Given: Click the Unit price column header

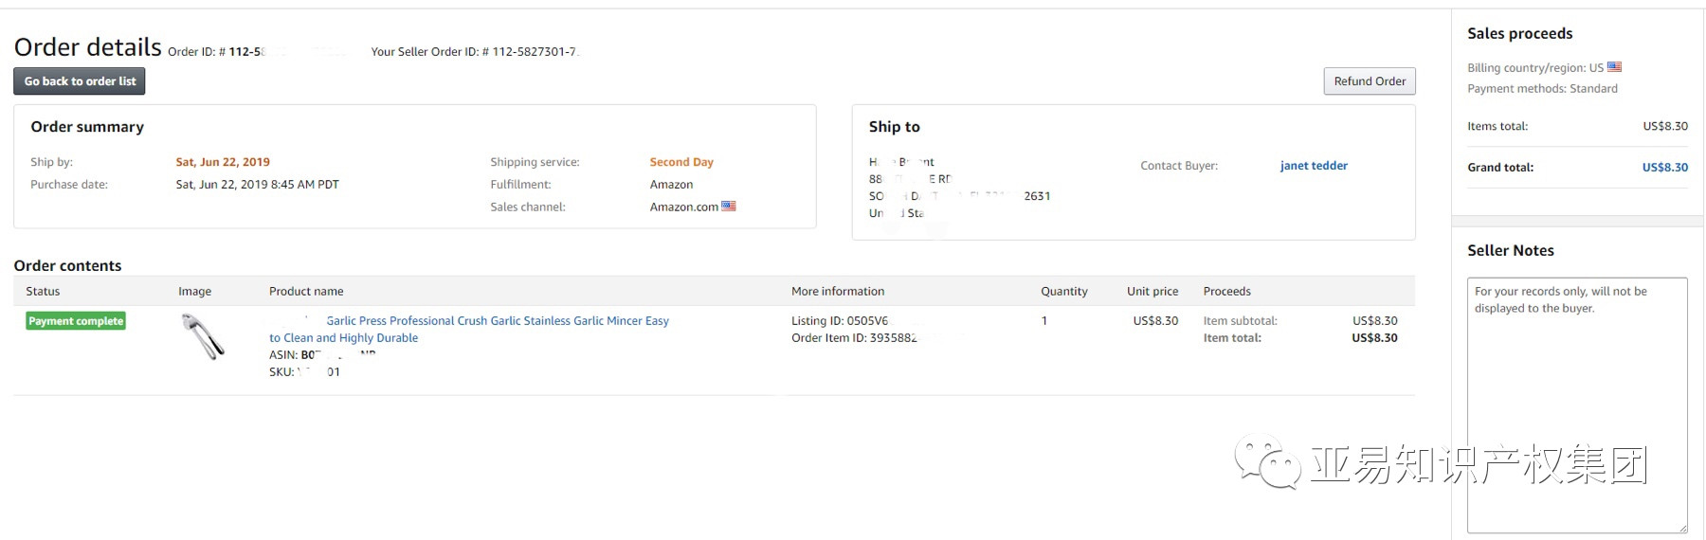Looking at the screenshot, I should [1152, 292].
